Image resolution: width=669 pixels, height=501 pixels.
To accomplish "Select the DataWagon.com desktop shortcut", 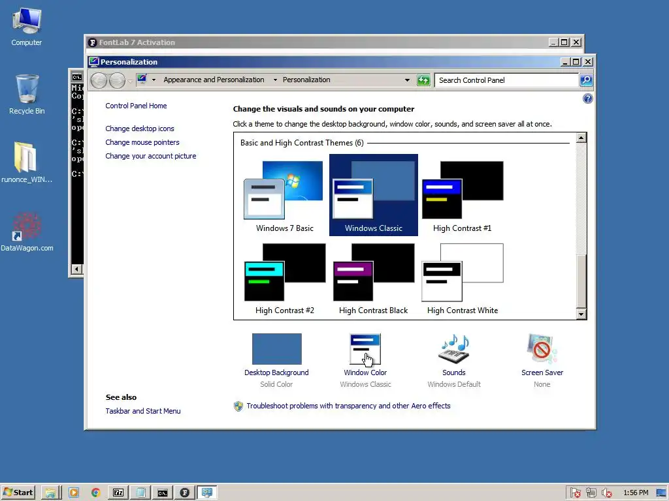I will click(26, 232).
